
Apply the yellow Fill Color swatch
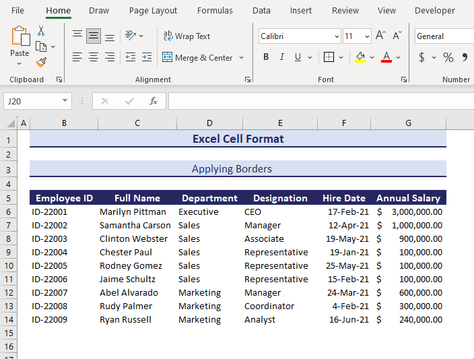pyautogui.click(x=360, y=57)
